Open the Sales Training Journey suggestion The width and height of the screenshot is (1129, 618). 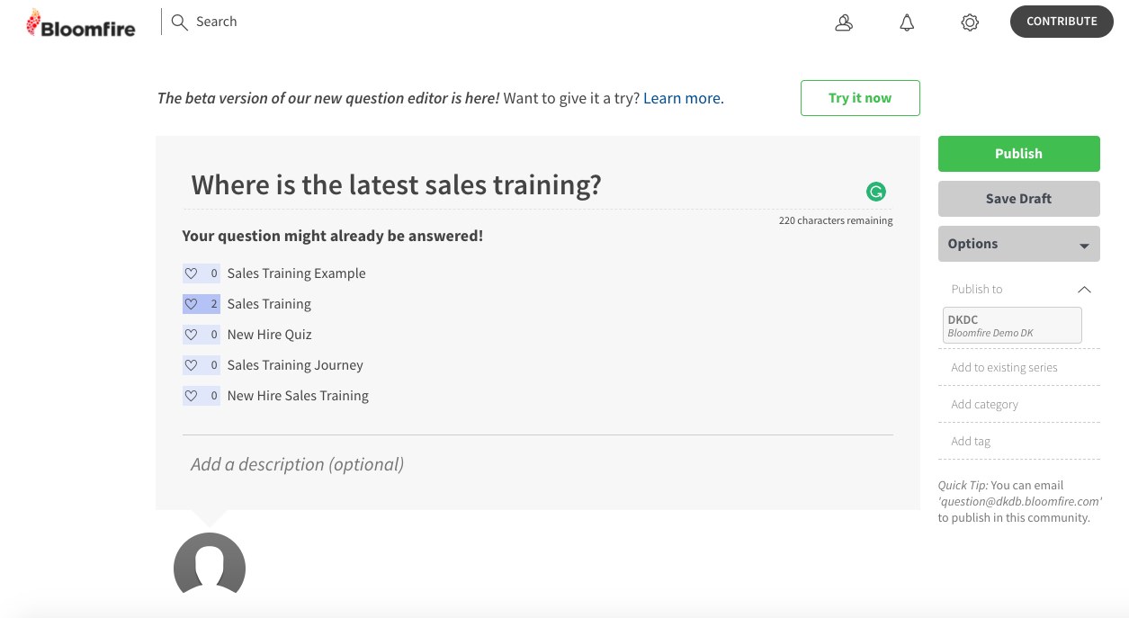tap(295, 365)
